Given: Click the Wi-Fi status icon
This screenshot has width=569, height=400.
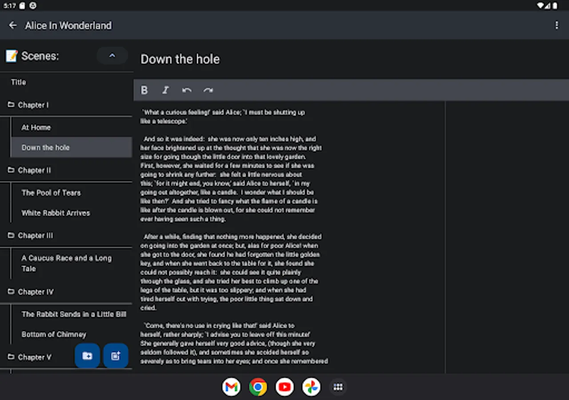Looking at the screenshot, I should [x=541, y=6].
